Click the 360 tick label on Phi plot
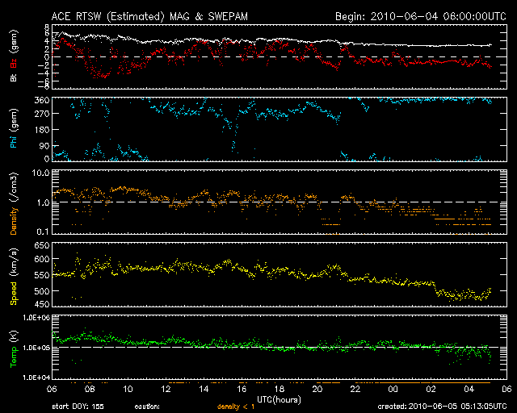517x413 pixels. pos(42,100)
